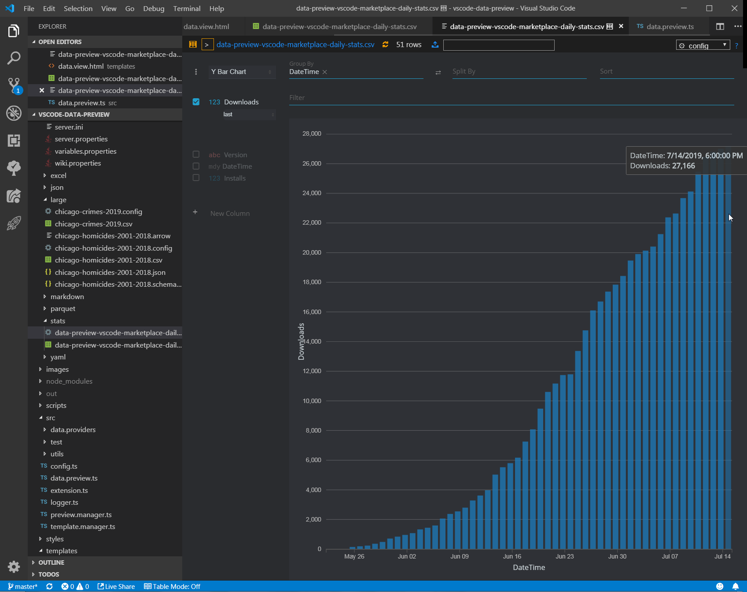The image size is (747, 592).
Task: Open the Terminal menu
Action: [x=187, y=8]
